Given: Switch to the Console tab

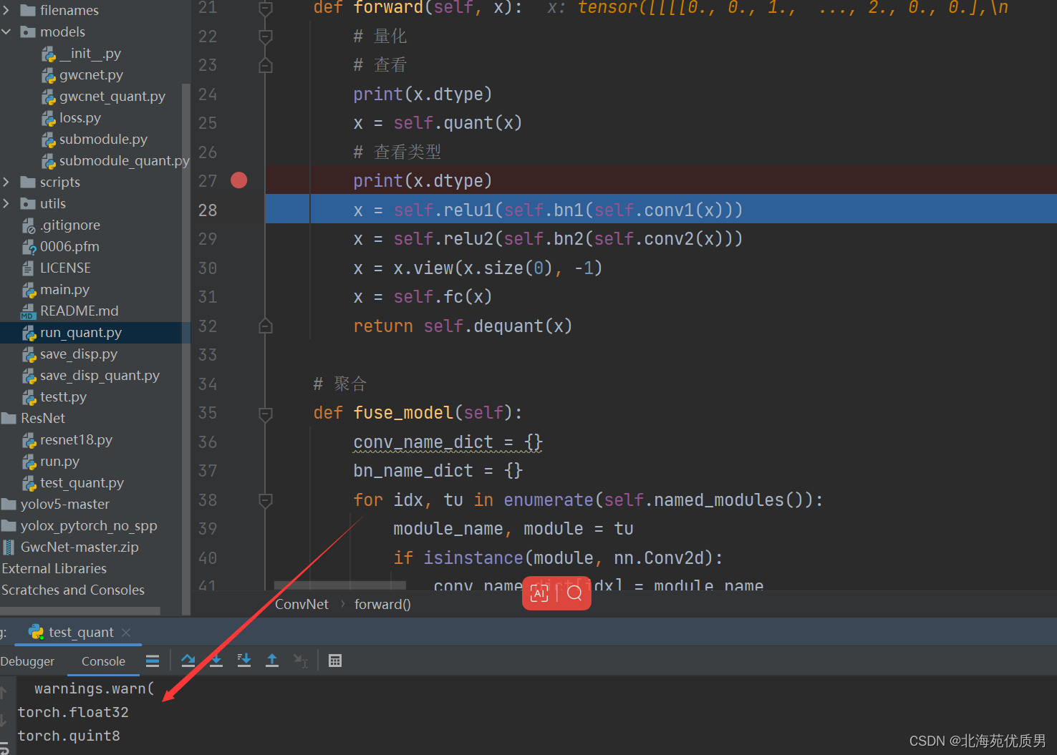Looking at the screenshot, I should pyautogui.click(x=103, y=661).
